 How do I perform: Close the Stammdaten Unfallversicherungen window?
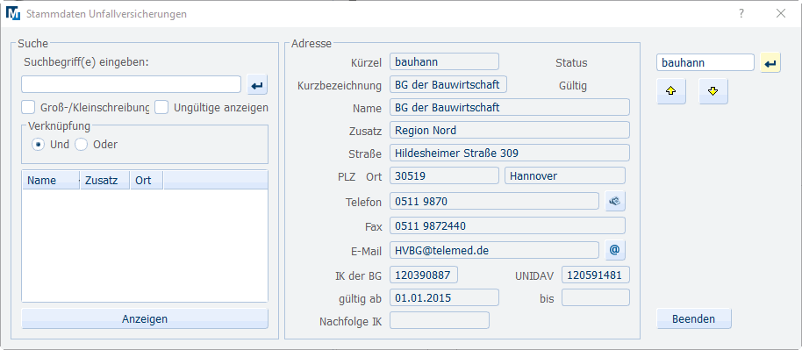781,14
